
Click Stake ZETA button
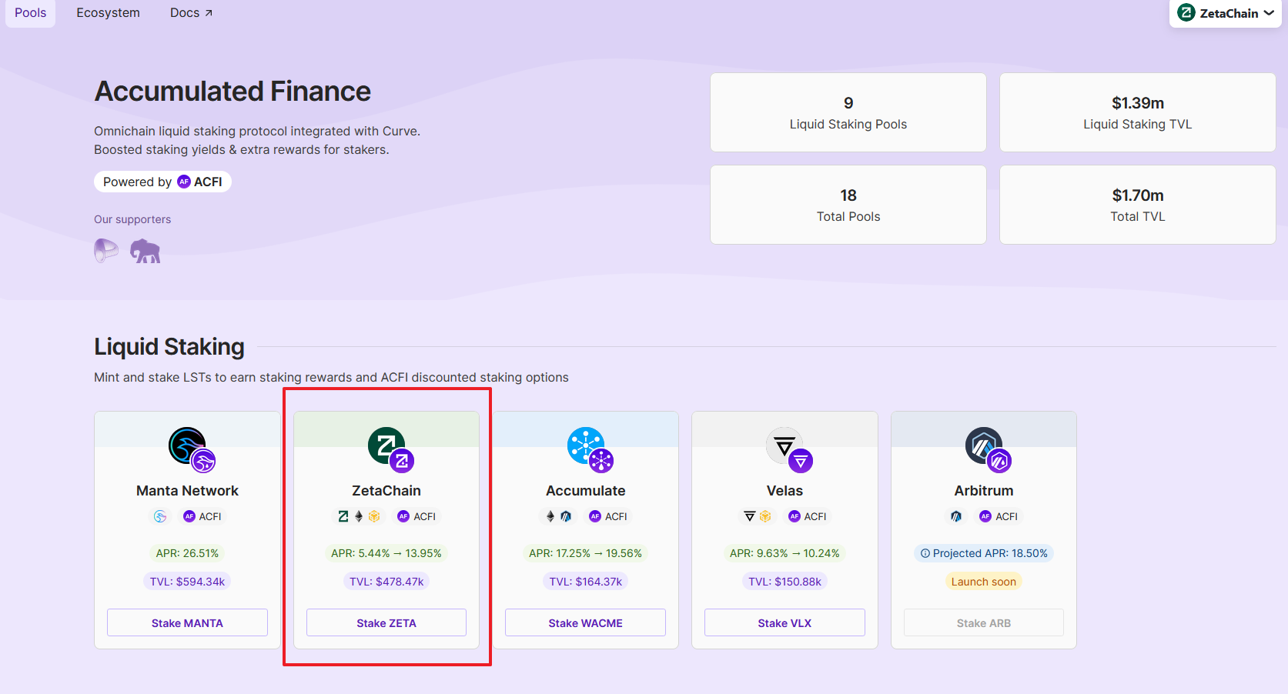pos(386,622)
